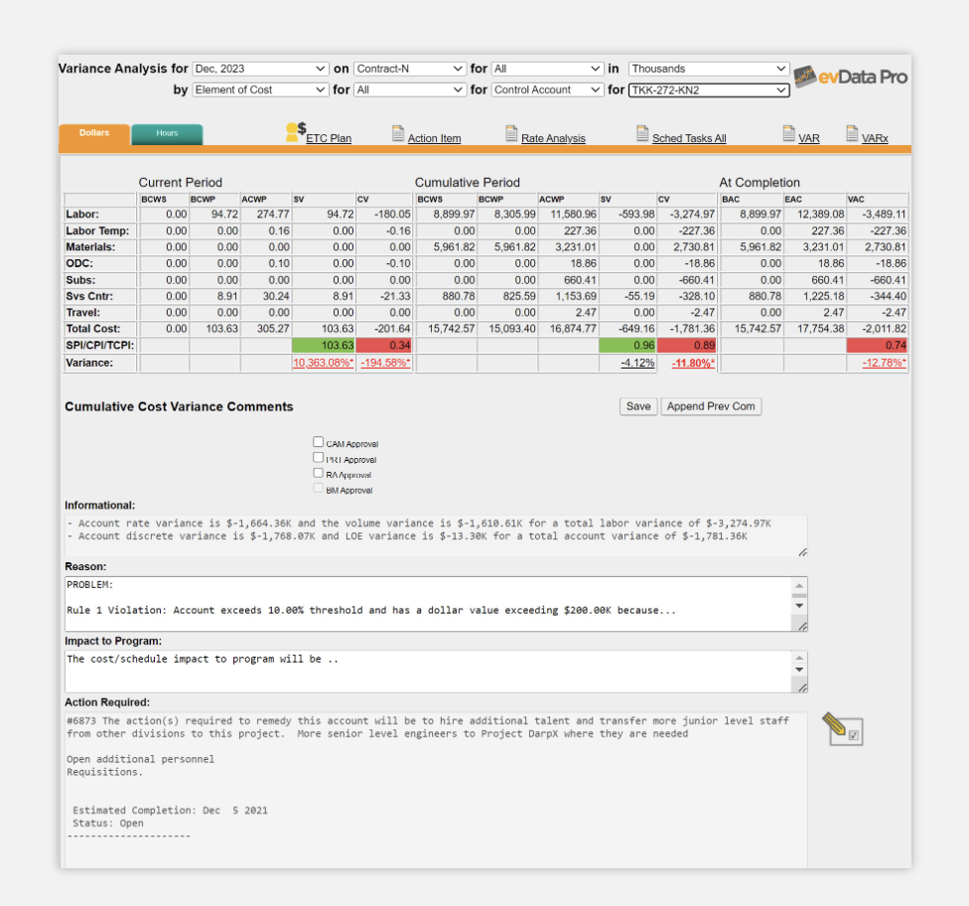Switch to the Hours tab
The height and width of the screenshot is (906, 969).
(x=167, y=133)
